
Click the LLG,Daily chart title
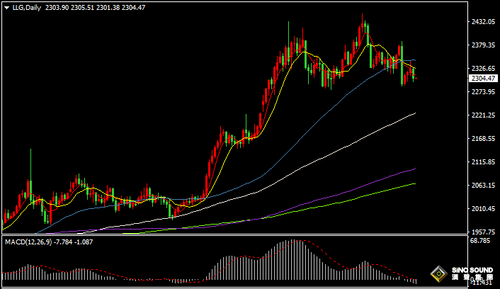click(x=27, y=6)
